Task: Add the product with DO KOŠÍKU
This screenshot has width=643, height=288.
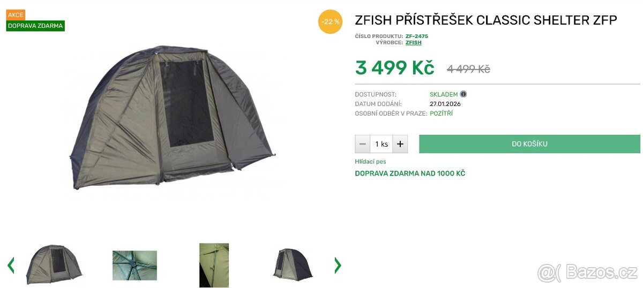Action: tap(529, 144)
